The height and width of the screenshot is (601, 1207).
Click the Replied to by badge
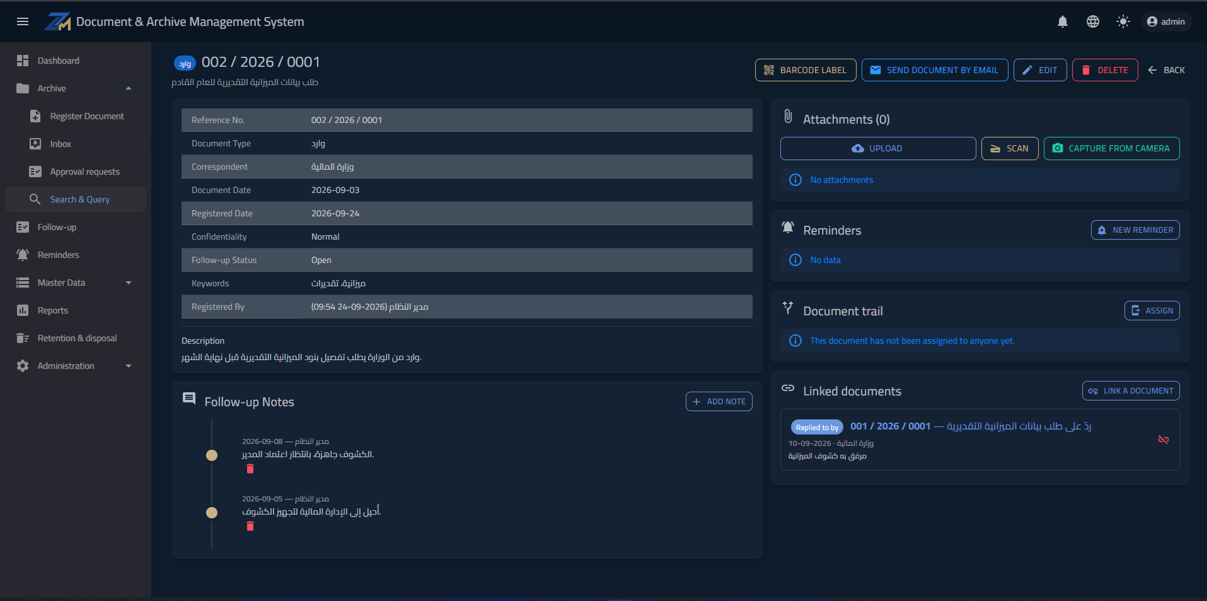pyautogui.click(x=817, y=428)
